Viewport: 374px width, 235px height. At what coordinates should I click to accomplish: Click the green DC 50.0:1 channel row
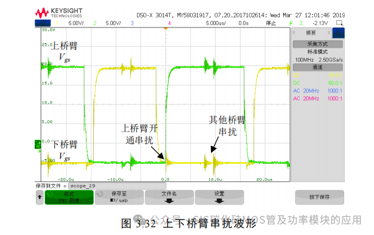pyautogui.click(x=318, y=83)
